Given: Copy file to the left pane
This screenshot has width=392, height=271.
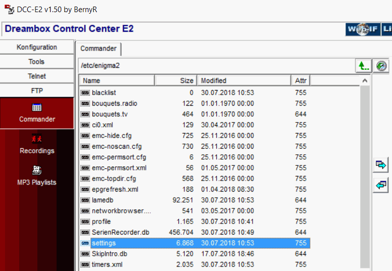Looking at the screenshot, I should point(381,185).
